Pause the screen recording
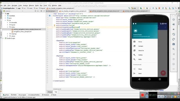This screenshot has width=180, height=101. coord(147,97)
